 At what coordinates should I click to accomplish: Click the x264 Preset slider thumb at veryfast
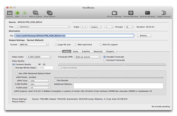point(79,78)
